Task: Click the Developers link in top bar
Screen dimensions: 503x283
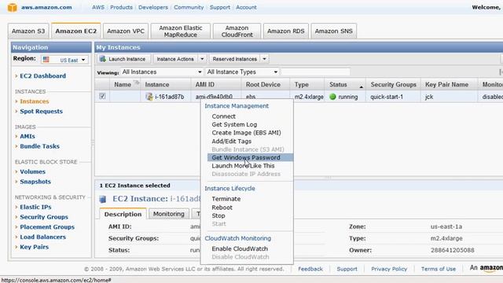Action: coord(153,7)
